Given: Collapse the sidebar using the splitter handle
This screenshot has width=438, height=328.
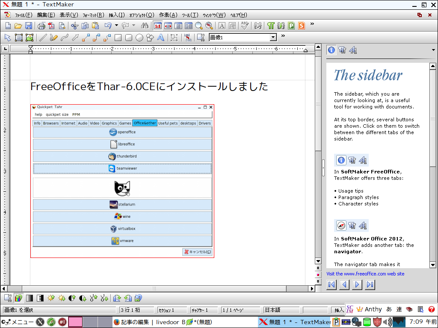Looking at the screenshot, I should 323,168.
